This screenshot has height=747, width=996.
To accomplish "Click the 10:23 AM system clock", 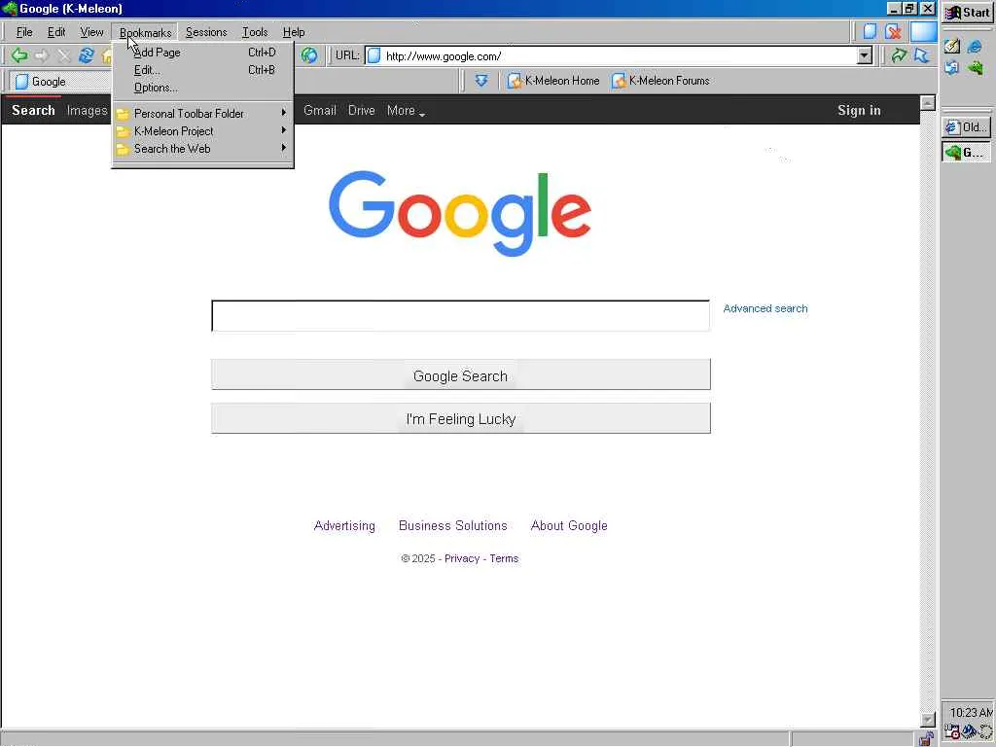I will click(972, 713).
